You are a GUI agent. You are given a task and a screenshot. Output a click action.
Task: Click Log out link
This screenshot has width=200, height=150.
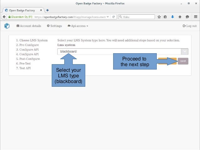[x=190, y=26]
